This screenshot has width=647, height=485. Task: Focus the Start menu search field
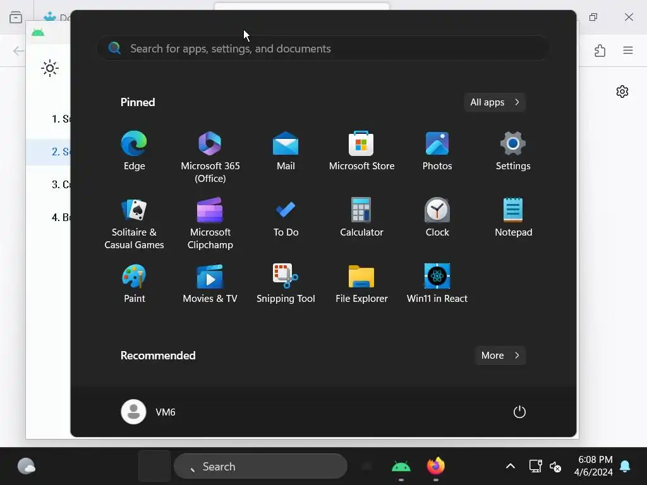323,48
